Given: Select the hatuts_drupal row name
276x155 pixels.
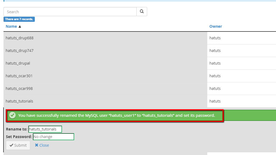Looking at the screenshot, I should (18, 63).
